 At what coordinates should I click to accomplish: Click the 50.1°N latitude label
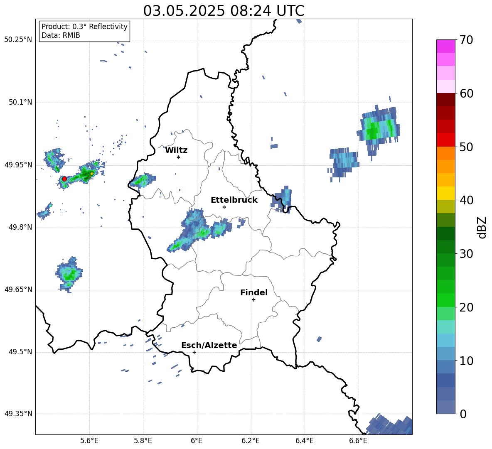coord(20,102)
